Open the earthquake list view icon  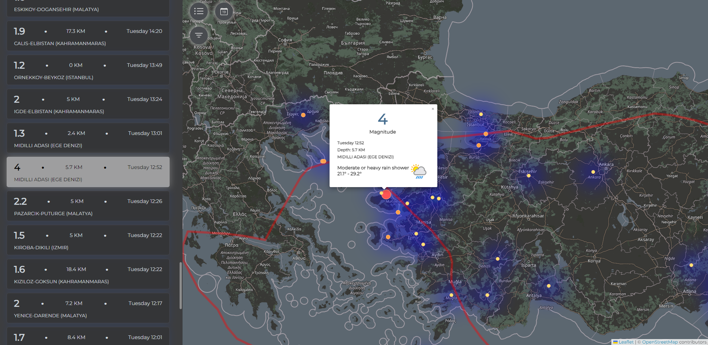tap(199, 11)
